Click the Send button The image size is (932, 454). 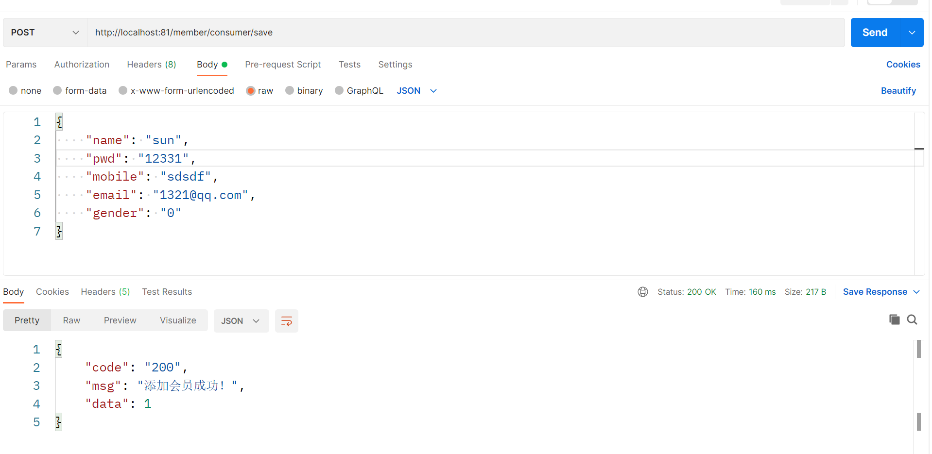click(875, 33)
